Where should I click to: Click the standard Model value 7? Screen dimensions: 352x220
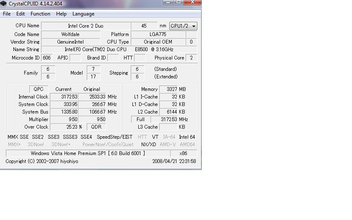[x=93, y=69]
